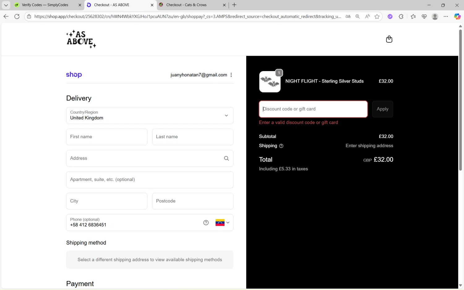Open the shopping bag cart icon
This screenshot has height=290, width=464.
coord(389,39)
